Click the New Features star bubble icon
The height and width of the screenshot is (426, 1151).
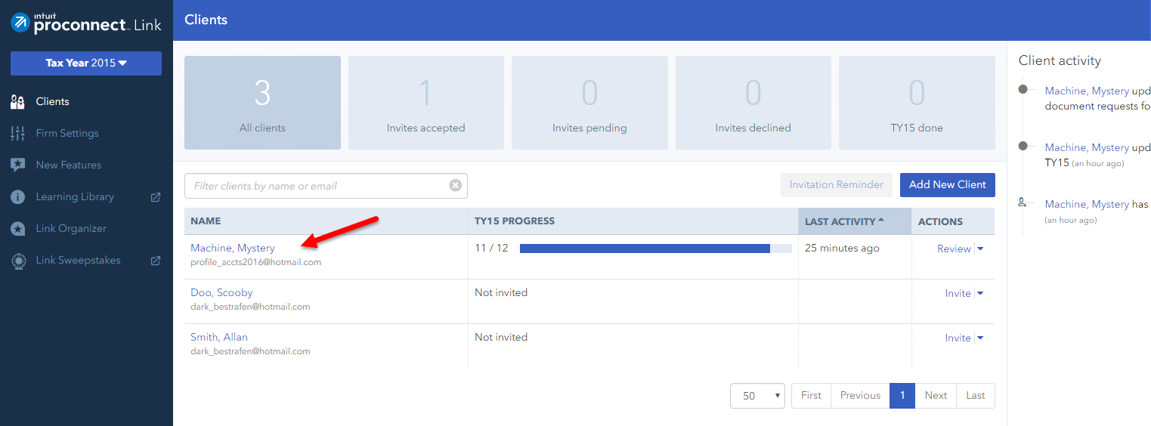pos(18,165)
